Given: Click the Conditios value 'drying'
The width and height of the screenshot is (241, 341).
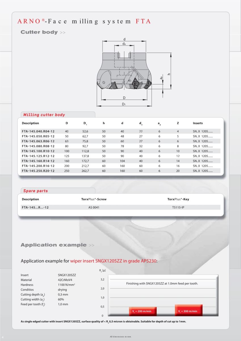Looking at the screenshot, I should pos(62,290).
